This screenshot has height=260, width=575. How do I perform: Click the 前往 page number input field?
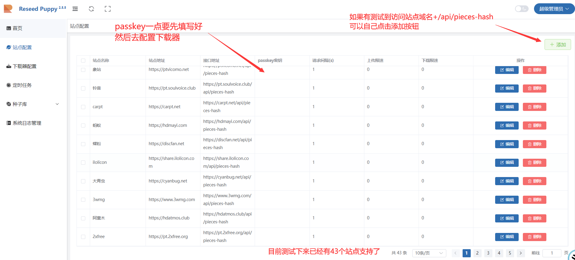[x=551, y=253]
